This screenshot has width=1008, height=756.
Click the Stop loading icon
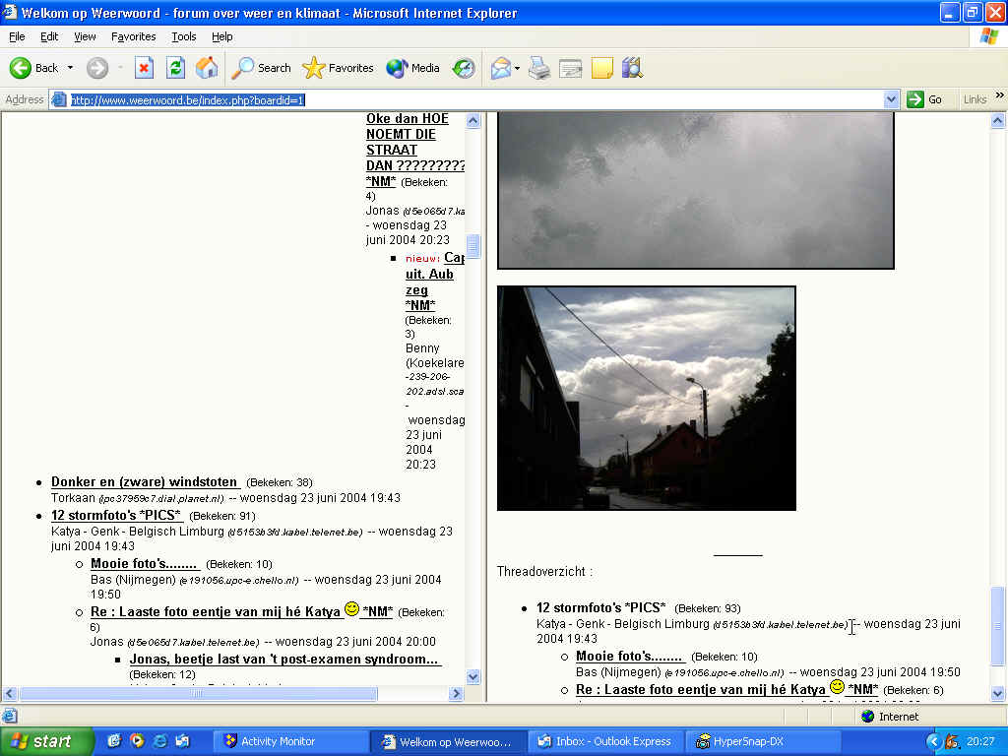click(x=144, y=68)
